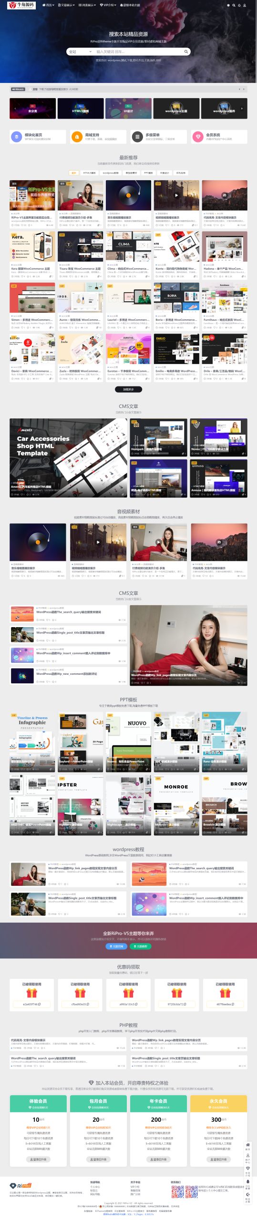Select the HTML5模板 filter tab
The height and width of the screenshot is (1220, 257).
click(89, 173)
